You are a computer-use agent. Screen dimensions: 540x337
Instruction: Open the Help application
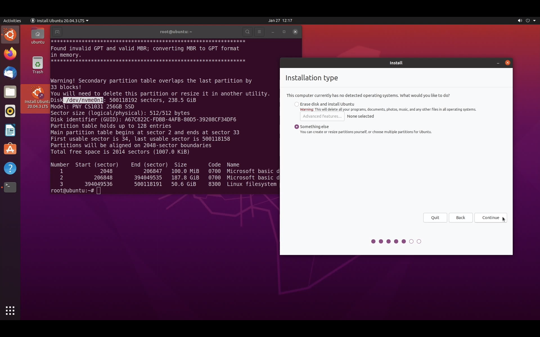pos(10,168)
